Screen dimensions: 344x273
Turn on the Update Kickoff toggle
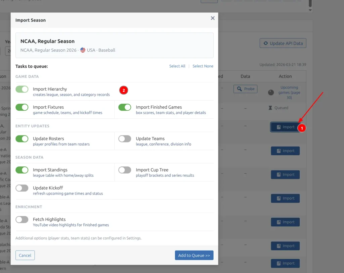click(x=22, y=188)
